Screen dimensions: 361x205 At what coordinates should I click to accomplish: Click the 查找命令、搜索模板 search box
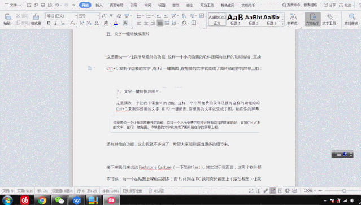[x=300, y=5]
